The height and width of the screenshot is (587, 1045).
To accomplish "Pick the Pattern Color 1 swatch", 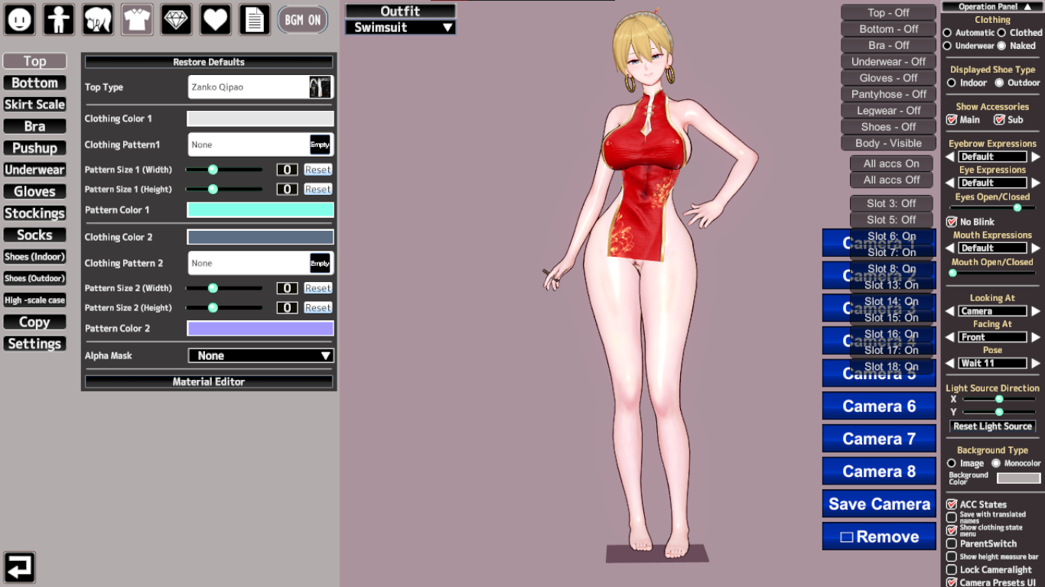I will point(260,210).
